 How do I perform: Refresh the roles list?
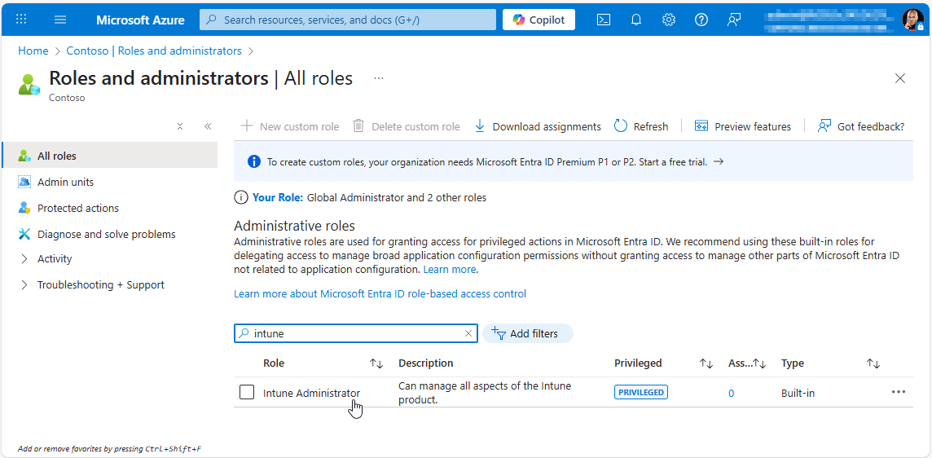click(641, 126)
